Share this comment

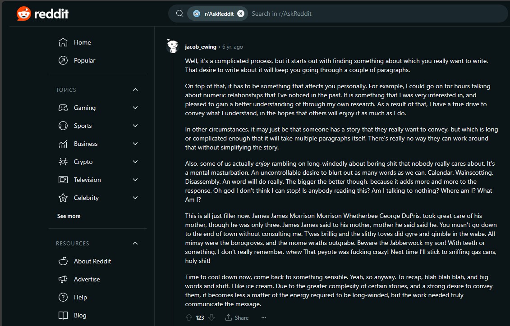[x=237, y=317]
